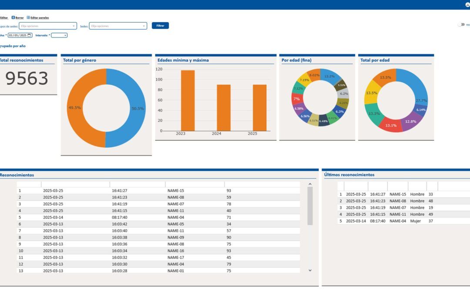Select row with NAME-15 in Últimos reconocimientos
Image resolution: width=470 pixels, height=294 pixels.
(x=403, y=194)
